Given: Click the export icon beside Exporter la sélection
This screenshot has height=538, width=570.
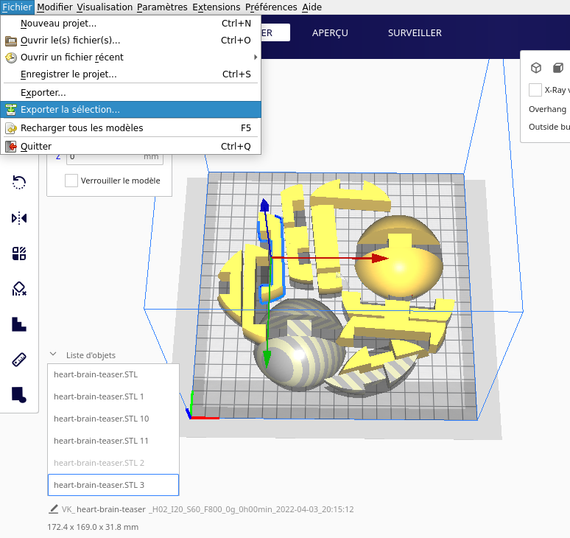Looking at the screenshot, I should [x=11, y=110].
